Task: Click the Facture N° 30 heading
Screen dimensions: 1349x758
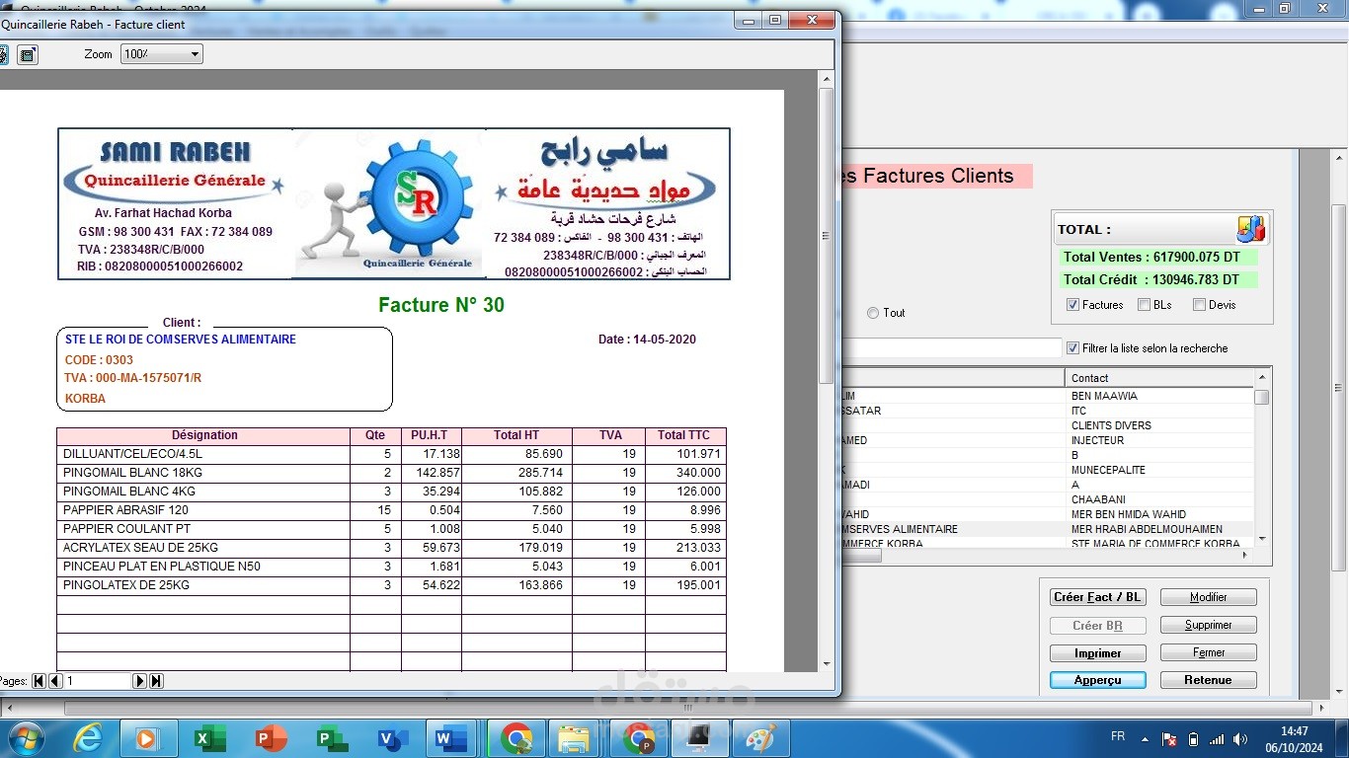Action: (440, 305)
